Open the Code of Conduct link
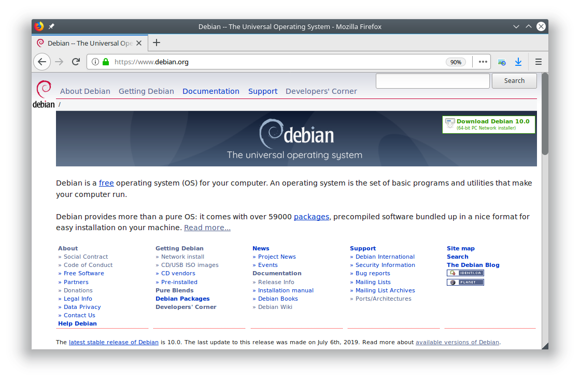Viewport: 580px width, 381px height. click(88, 265)
